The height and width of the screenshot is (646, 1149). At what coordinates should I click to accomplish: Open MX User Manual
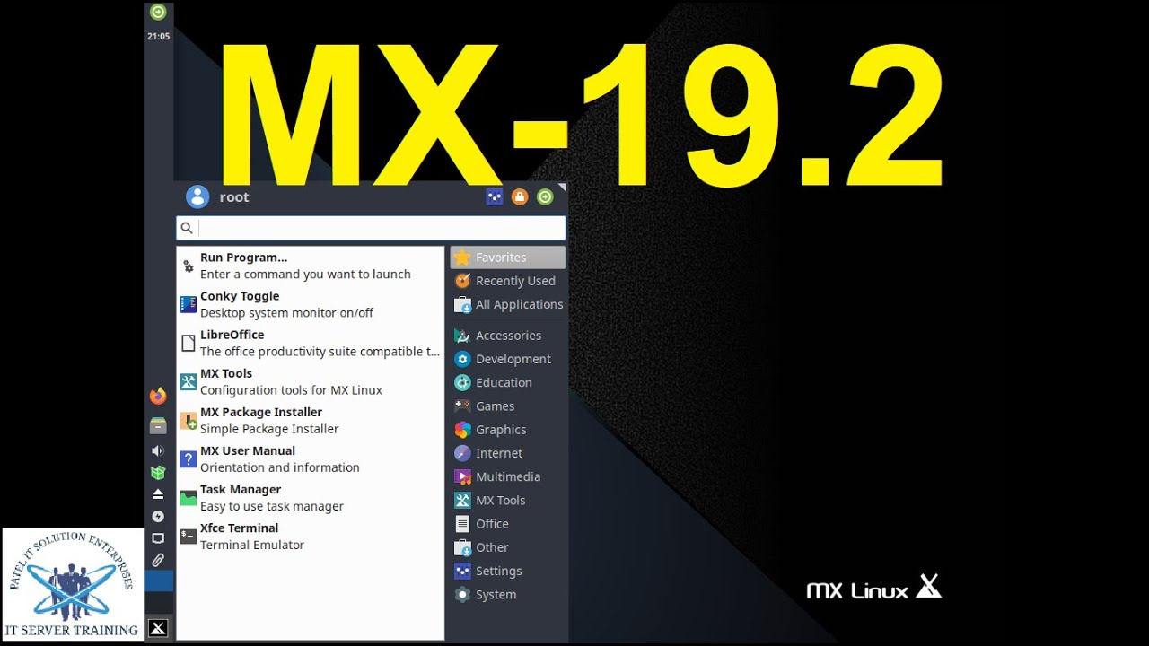click(x=310, y=458)
